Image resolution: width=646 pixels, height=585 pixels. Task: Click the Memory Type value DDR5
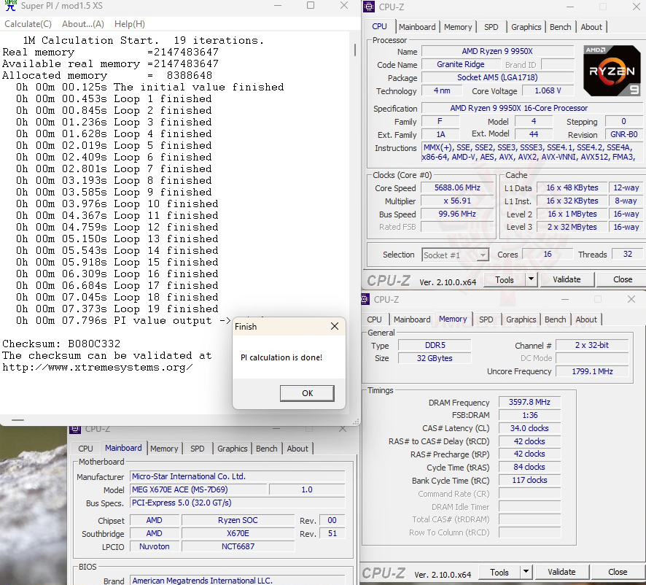click(x=435, y=346)
